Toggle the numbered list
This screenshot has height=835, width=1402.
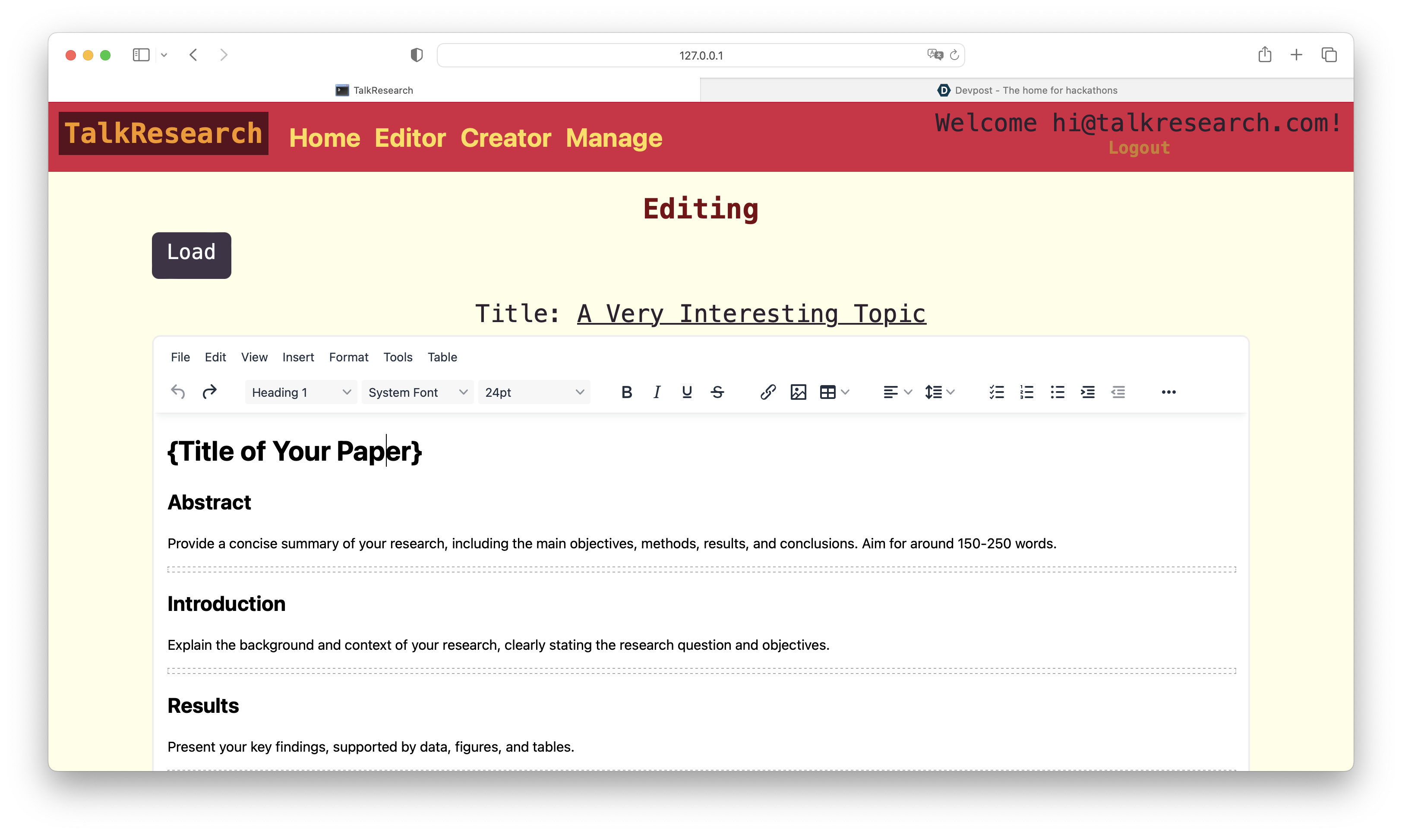1027,392
